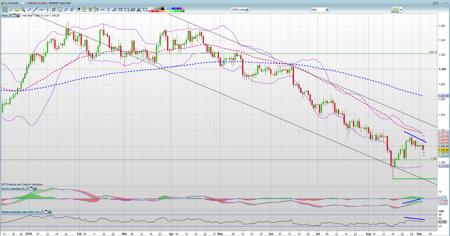
Task: Open the Price panel wrench settings
Action: coord(10,15)
